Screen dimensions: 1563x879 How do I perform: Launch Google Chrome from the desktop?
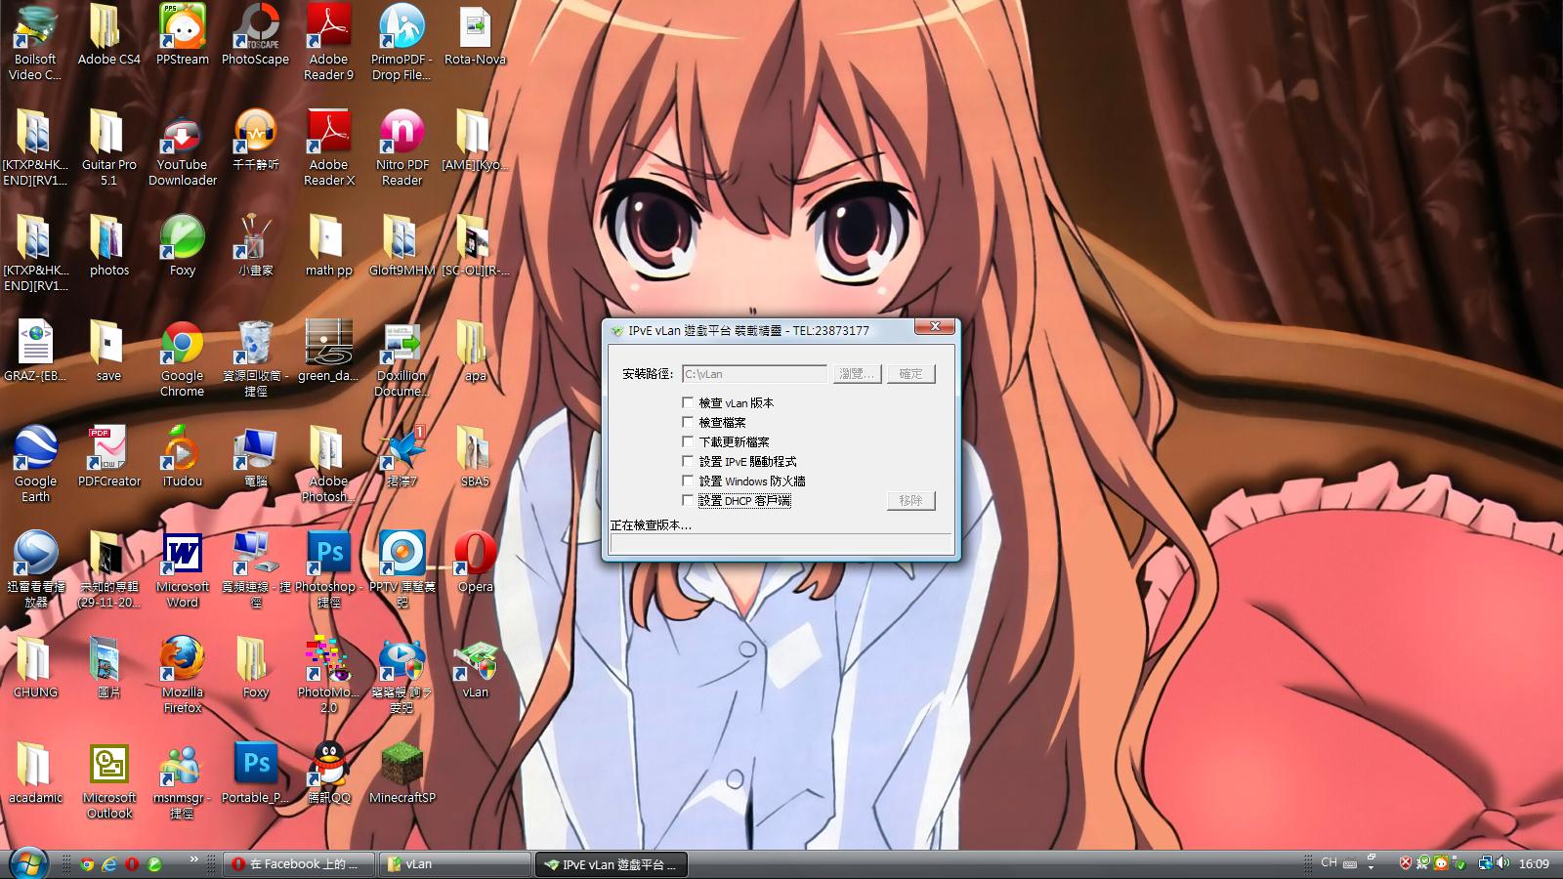point(182,349)
